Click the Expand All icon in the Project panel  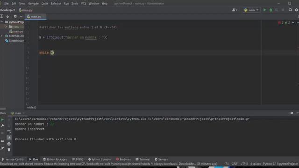[x=1, y=17]
